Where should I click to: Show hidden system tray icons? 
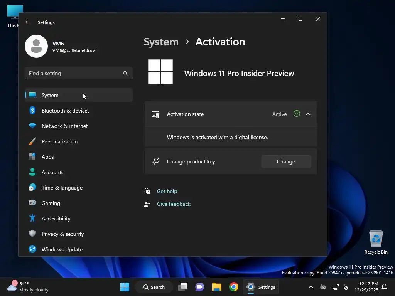coord(311,287)
